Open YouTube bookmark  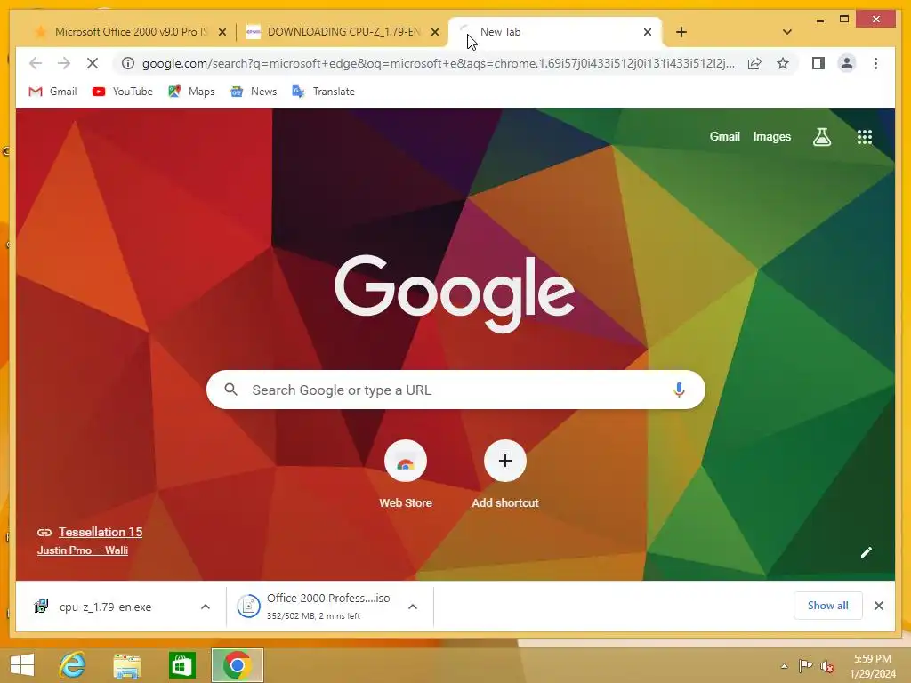coord(123,92)
